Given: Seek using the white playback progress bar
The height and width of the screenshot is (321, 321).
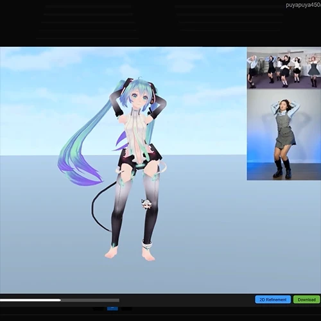Looking at the screenshot, I should [60, 300].
